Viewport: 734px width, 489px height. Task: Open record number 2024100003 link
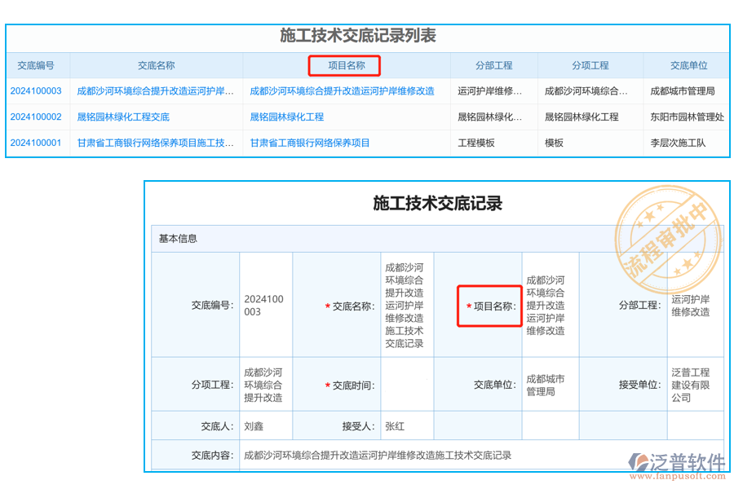(36, 90)
